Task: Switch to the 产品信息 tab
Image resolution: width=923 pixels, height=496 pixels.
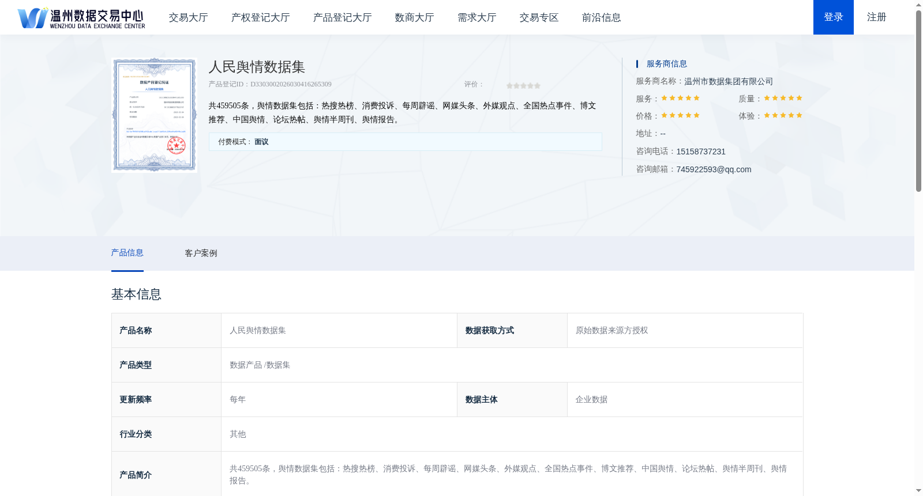Action: [x=127, y=253]
